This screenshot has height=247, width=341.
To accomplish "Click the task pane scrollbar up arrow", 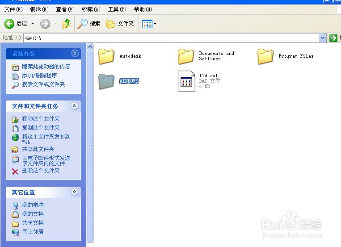I will click(90, 47).
